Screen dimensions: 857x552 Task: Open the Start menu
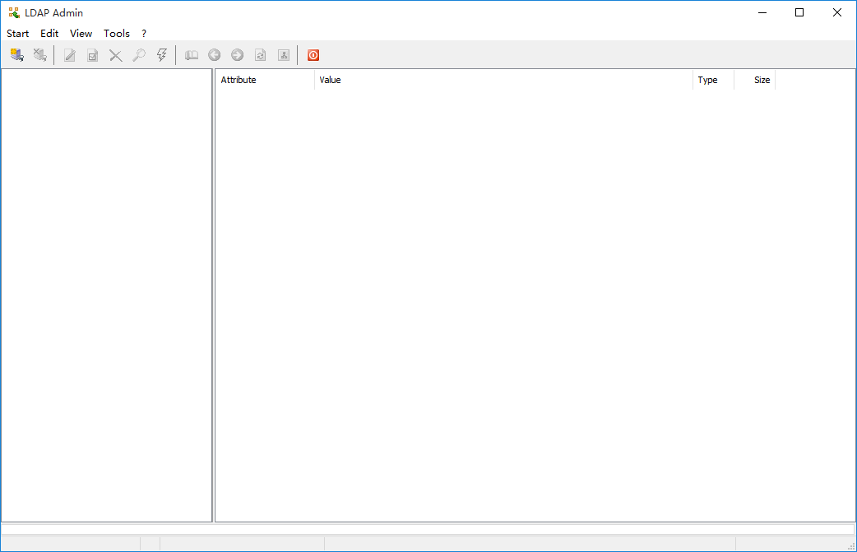pyautogui.click(x=17, y=34)
